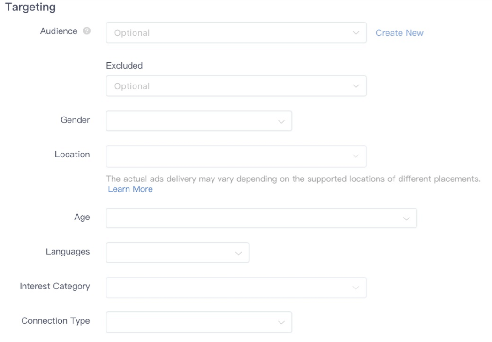Click the Create New audience link
Viewport: 492px width, 342px height.
pos(399,33)
